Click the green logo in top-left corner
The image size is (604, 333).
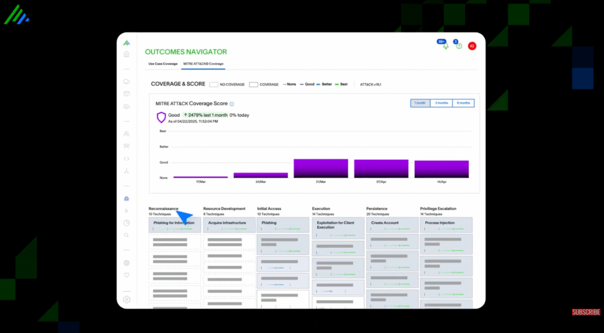point(16,14)
